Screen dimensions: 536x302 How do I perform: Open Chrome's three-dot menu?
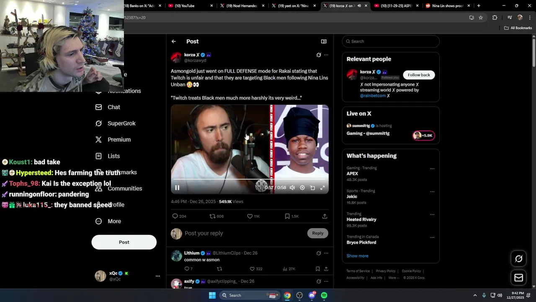[x=529, y=18]
